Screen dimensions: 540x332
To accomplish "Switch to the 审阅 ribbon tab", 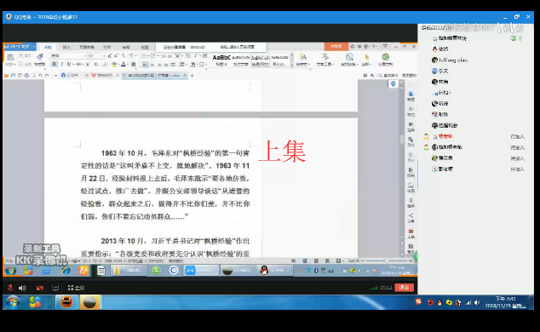I will (x=126, y=47).
